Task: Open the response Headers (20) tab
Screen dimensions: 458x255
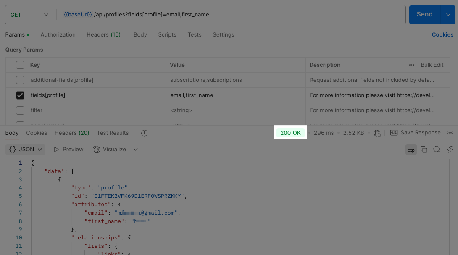Action: (71, 133)
